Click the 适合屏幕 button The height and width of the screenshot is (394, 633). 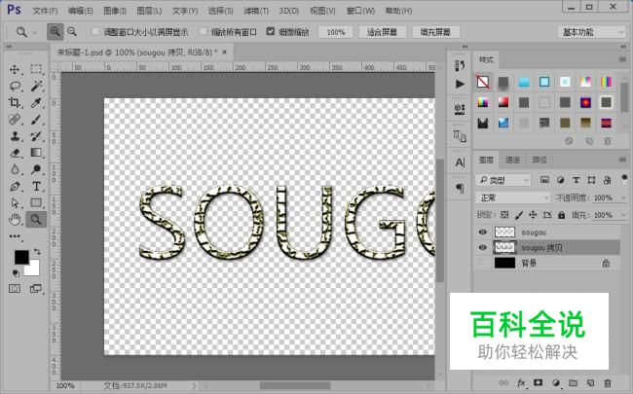382,32
